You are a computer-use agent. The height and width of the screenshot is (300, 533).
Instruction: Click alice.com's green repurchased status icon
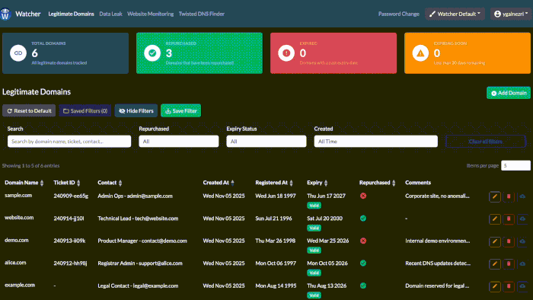363,263
